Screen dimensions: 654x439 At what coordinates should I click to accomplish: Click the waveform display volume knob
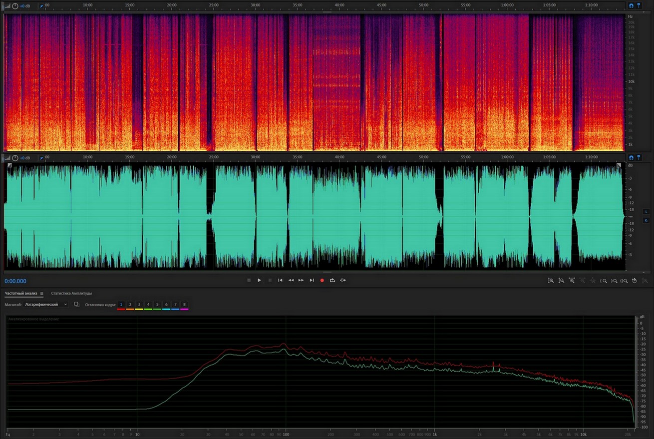15,158
